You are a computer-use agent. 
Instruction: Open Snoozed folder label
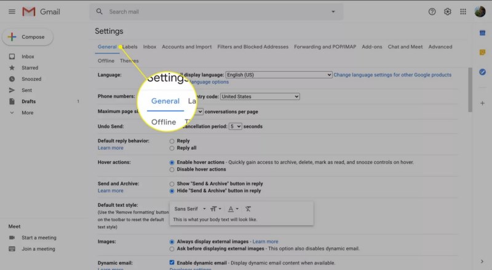31,79
